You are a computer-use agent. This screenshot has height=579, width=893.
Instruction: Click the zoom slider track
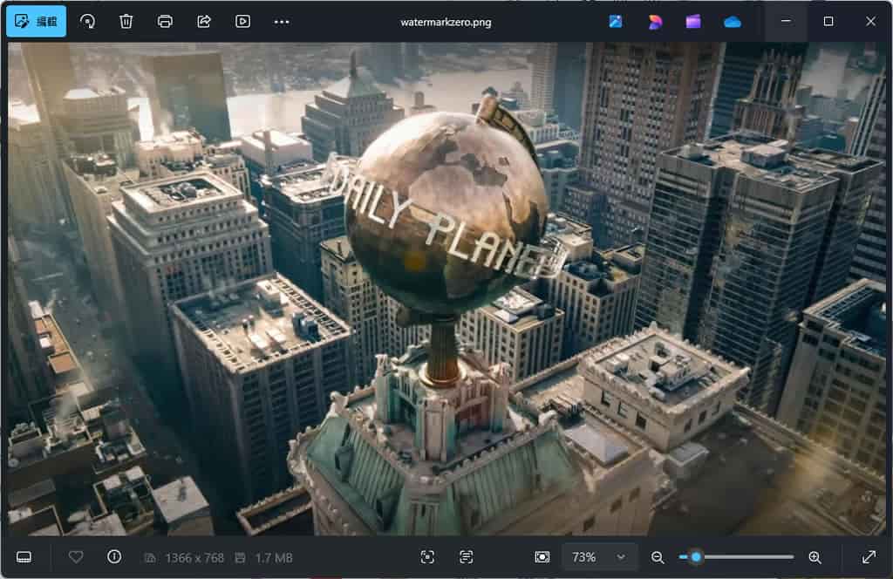tap(736, 557)
